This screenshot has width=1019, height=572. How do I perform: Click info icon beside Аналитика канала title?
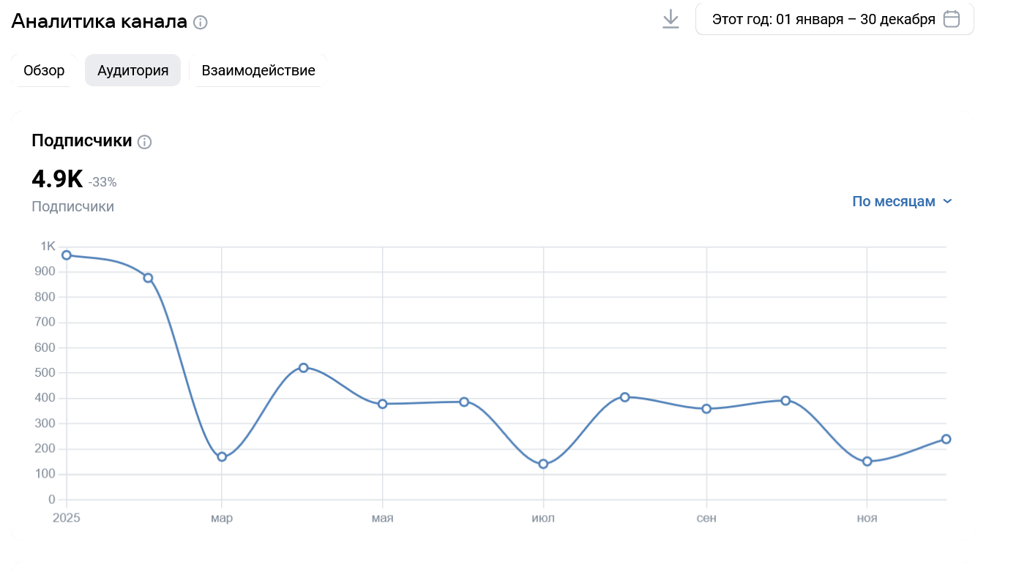click(x=201, y=23)
